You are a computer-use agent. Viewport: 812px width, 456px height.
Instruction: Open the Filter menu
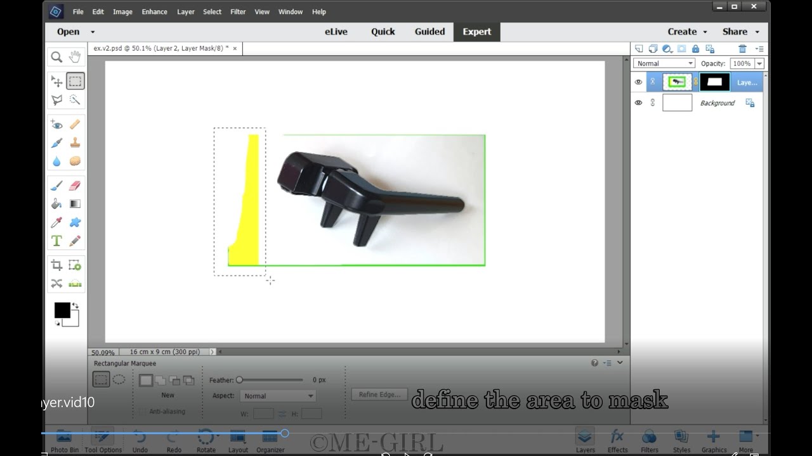[x=238, y=11]
